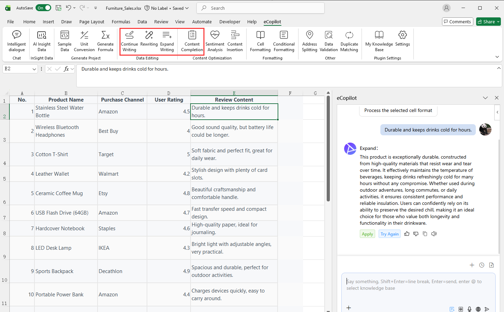504x312 pixels.
Task: Open the Share button dropdown
Action: point(498,22)
